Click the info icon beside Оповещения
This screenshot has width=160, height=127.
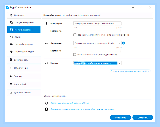pyautogui.click(x=11, y=68)
